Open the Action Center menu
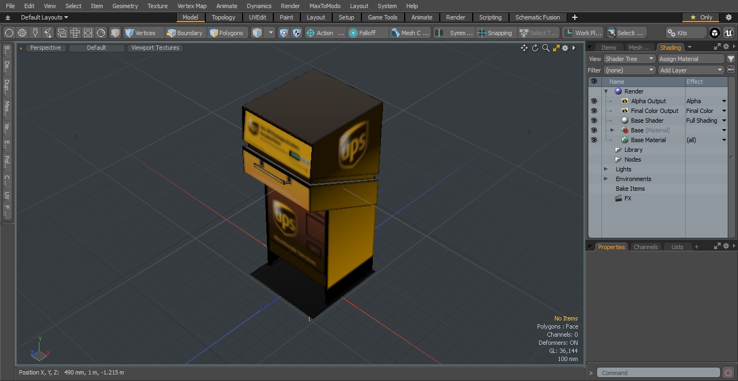Viewport: 738px width, 381px height. [x=325, y=33]
